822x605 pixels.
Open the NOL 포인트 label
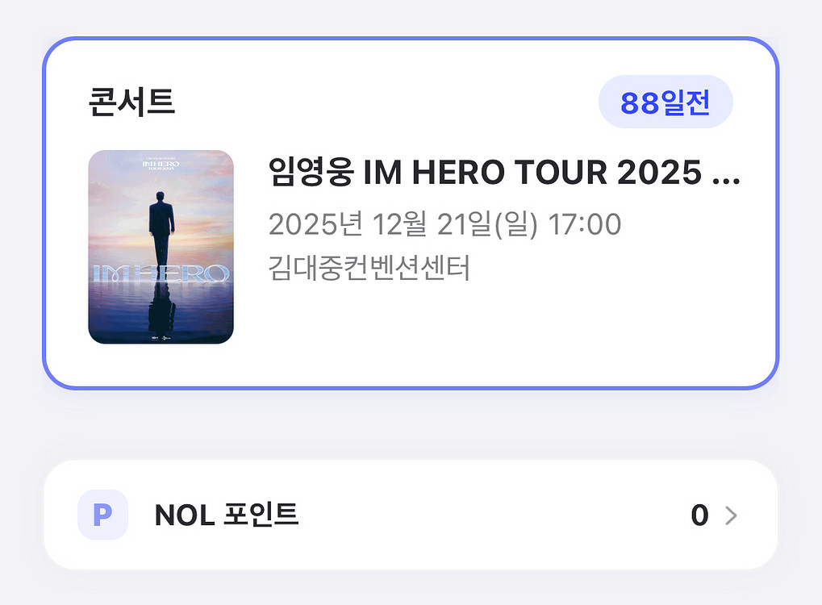(x=227, y=515)
